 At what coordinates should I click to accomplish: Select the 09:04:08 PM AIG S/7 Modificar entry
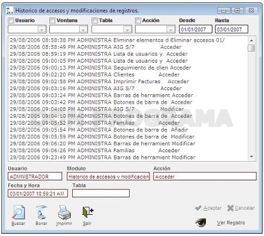pyautogui.click(x=128, y=109)
